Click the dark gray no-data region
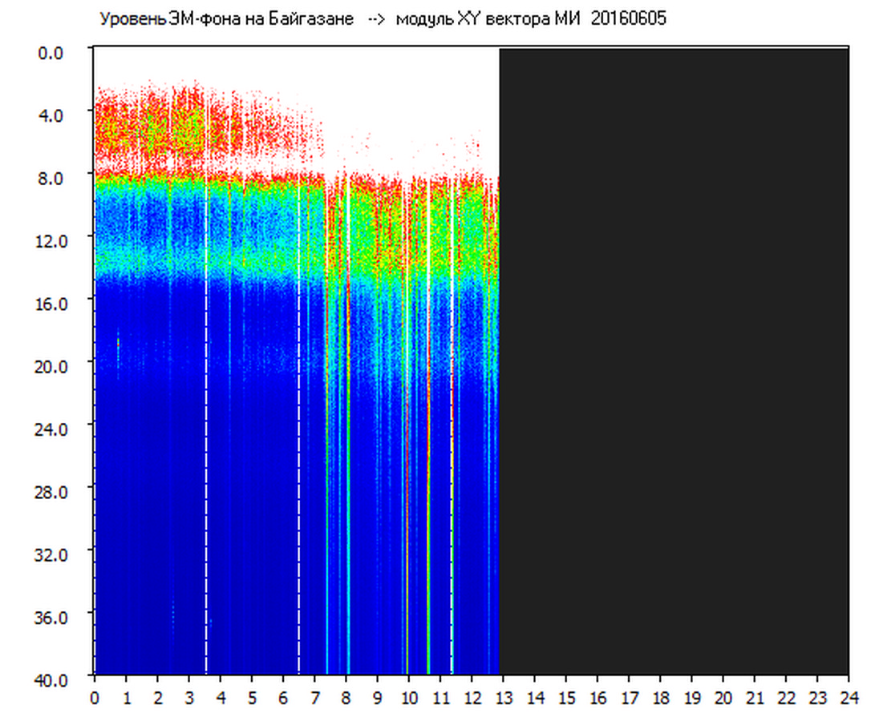Viewport: 879px width, 721px height. [674, 360]
